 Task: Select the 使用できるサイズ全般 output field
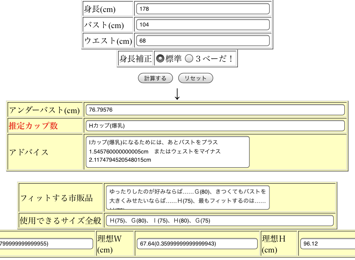pos(219,221)
